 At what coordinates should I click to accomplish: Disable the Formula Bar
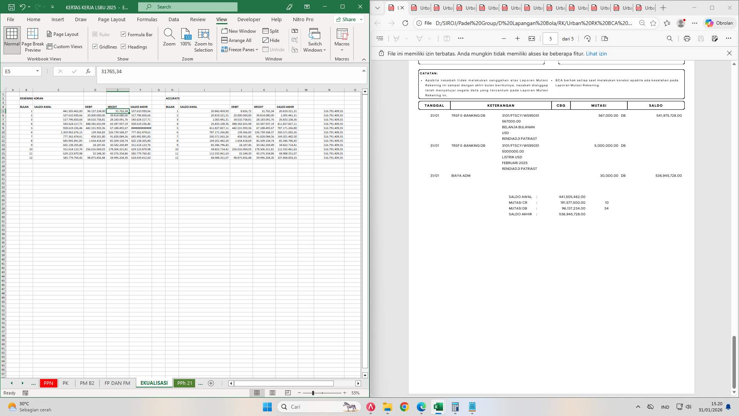coord(123,34)
